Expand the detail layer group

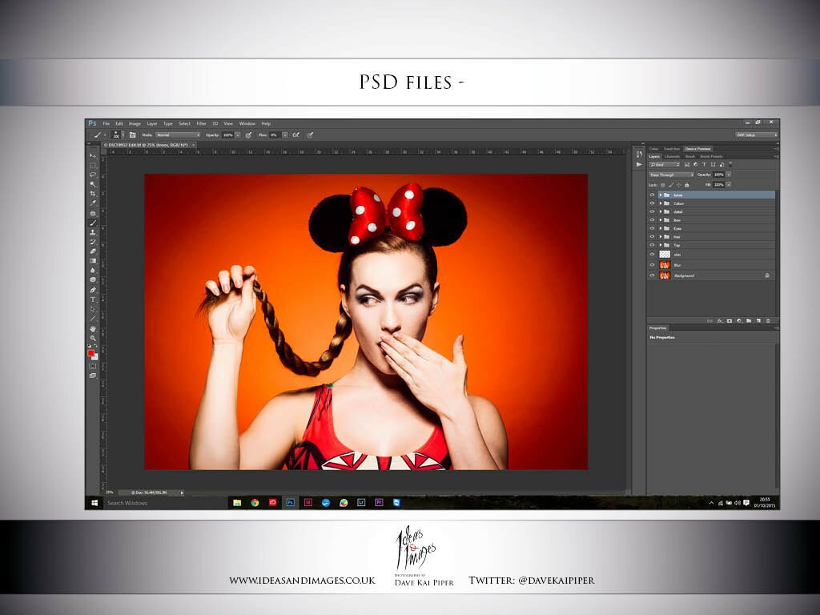[661, 211]
